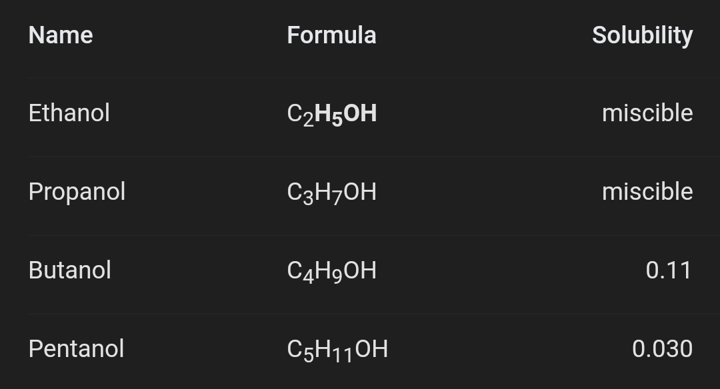Click the C5H11OH formula cell

[337, 350]
